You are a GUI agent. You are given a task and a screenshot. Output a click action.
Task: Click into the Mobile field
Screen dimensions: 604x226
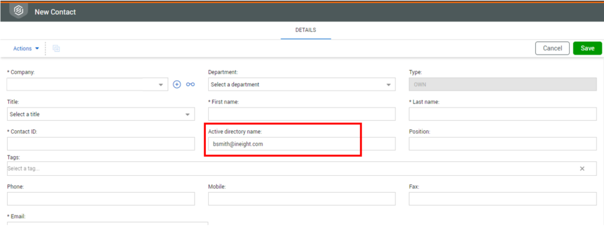tap(302, 198)
